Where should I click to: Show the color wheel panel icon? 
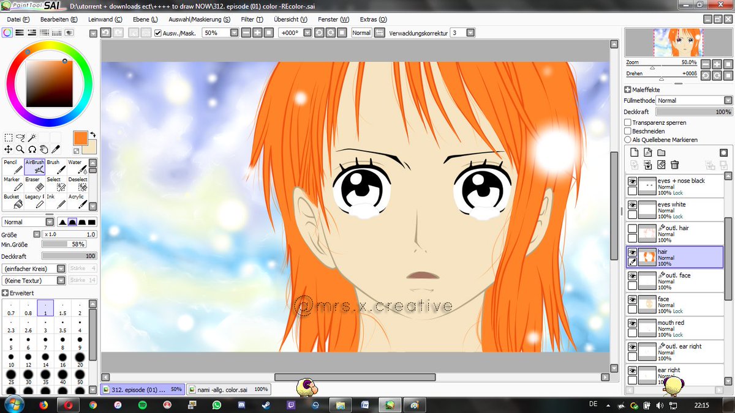coord(7,32)
